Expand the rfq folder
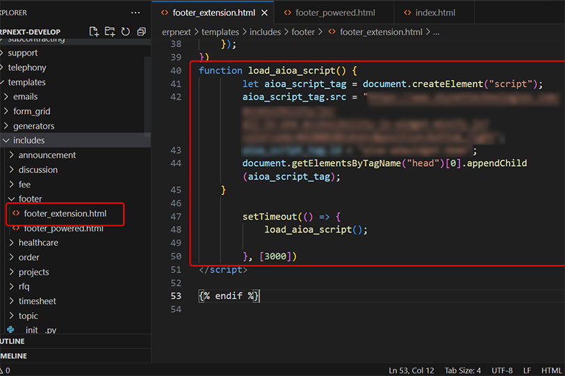The height and width of the screenshot is (376, 565). coord(24,286)
